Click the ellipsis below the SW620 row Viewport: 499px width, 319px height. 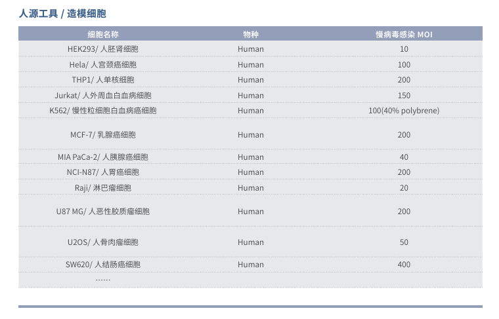(x=103, y=280)
